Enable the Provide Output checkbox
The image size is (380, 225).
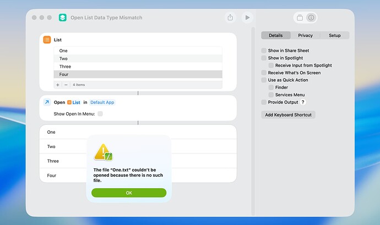pyautogui.click(x=264, y=102)
